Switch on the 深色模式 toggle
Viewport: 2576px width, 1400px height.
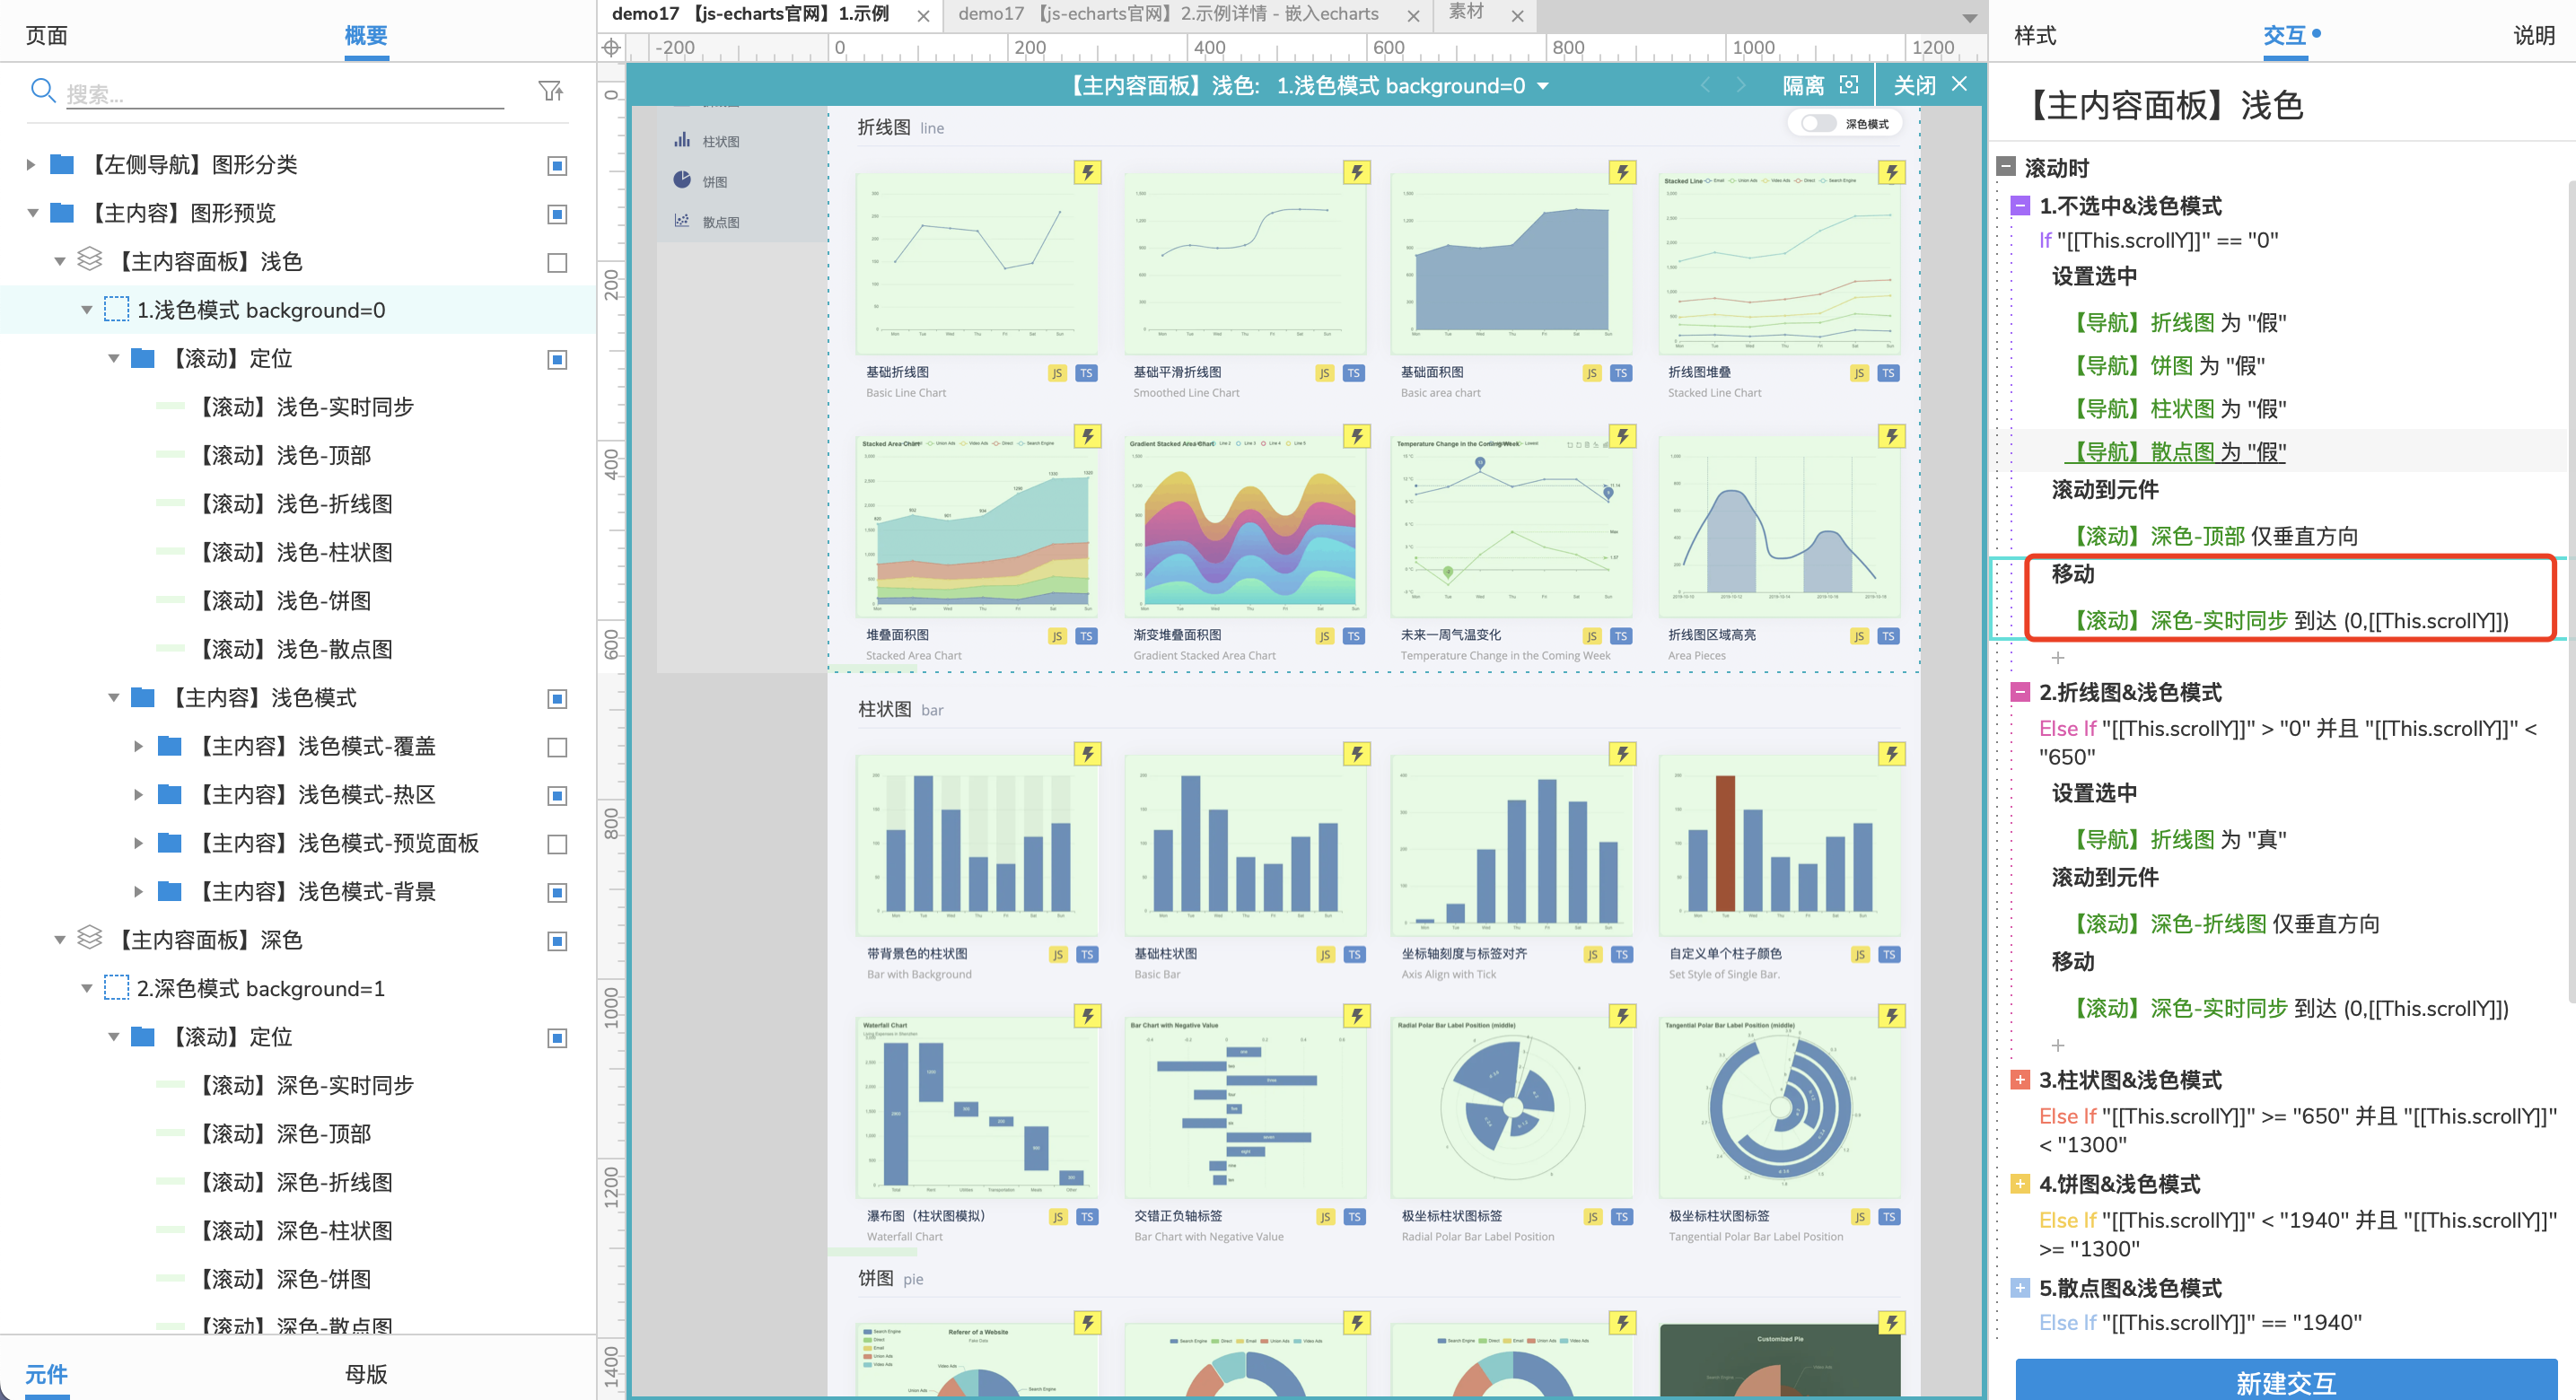click(x=1818, y=124)
